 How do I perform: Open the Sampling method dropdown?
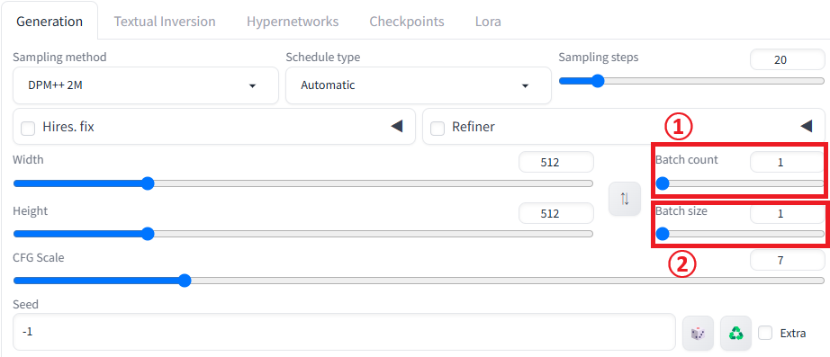point(146,85)
